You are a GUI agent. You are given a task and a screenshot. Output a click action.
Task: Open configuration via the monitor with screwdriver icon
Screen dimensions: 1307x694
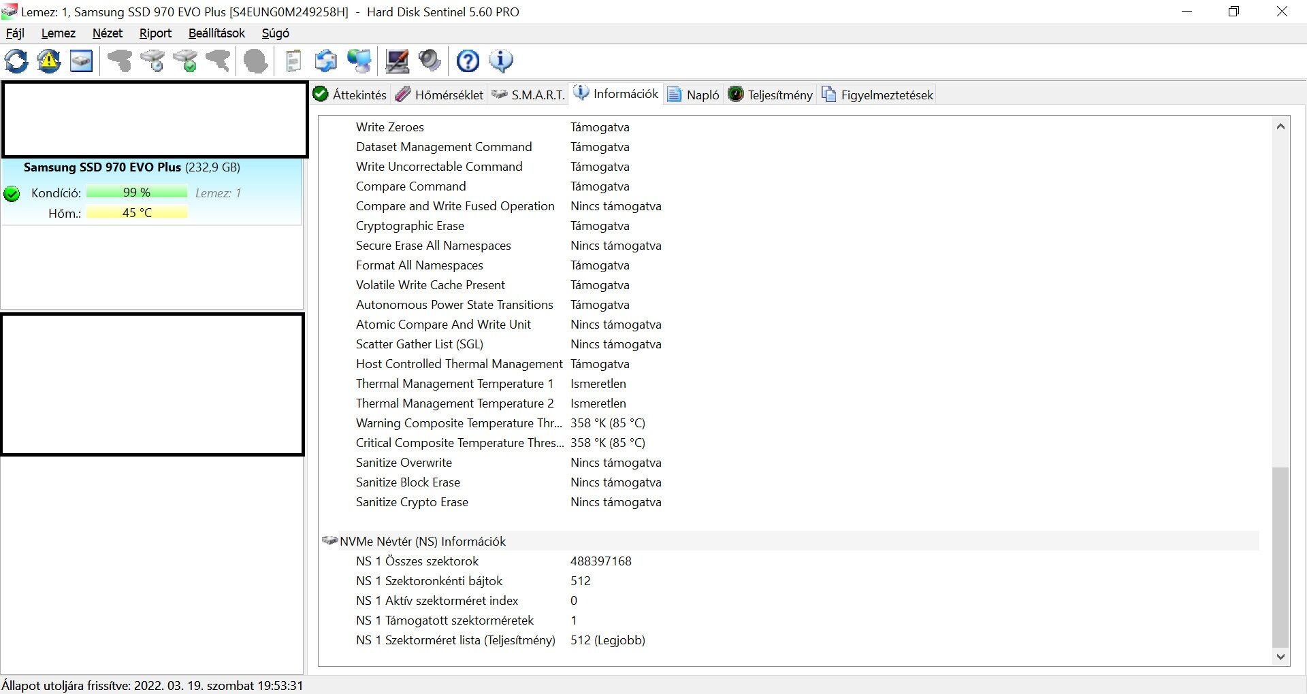(397, 61)
